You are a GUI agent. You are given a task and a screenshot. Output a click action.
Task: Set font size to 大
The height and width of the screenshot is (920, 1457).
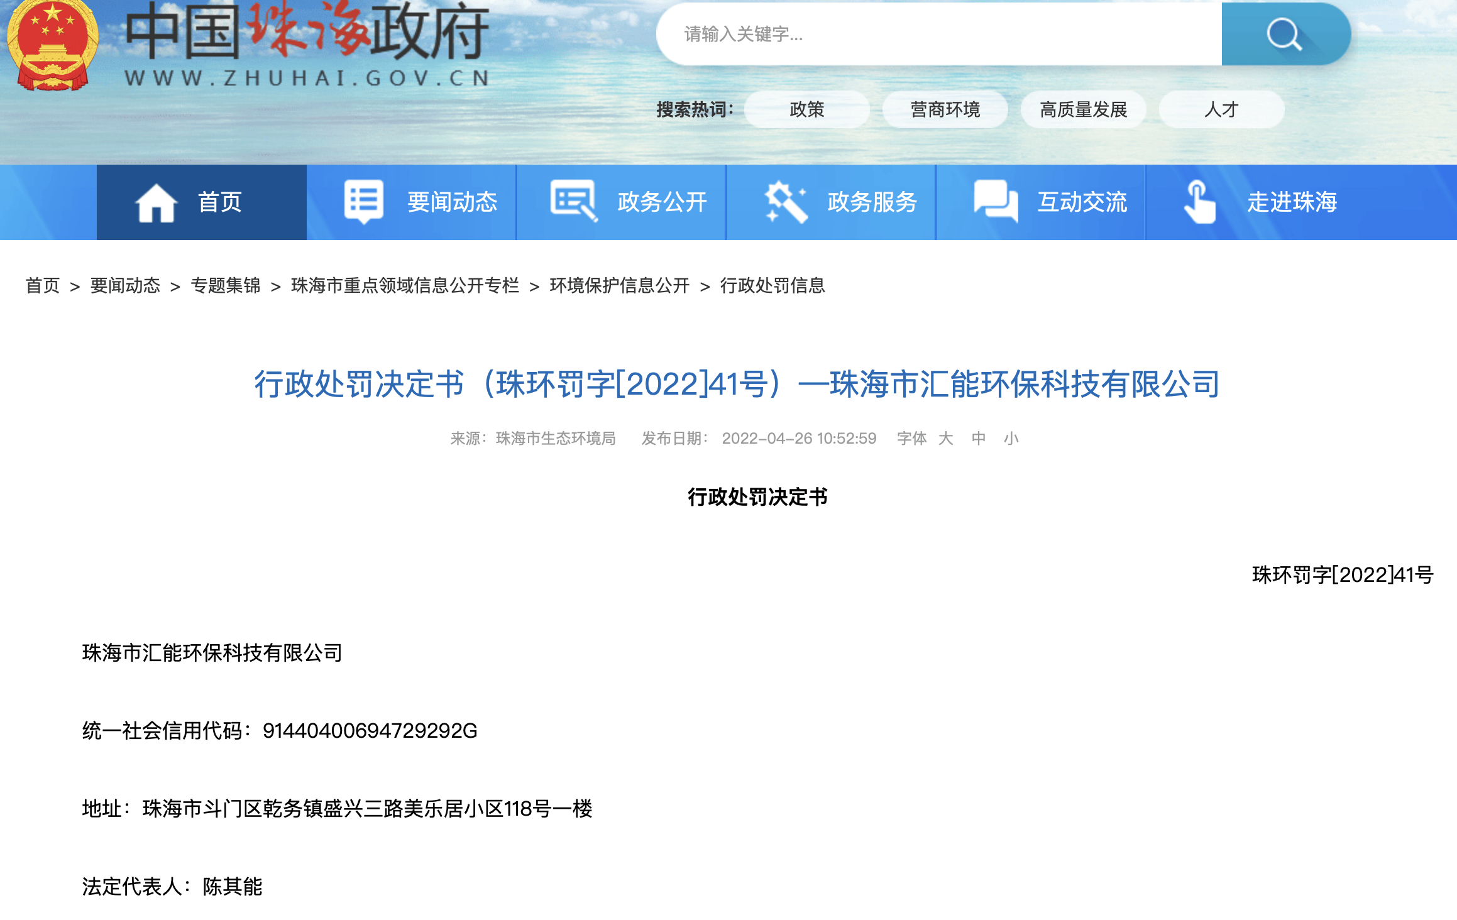pos(945,438)
